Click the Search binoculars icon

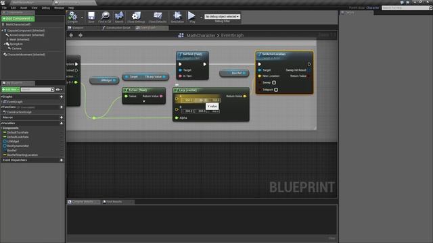[x=119, y=17]
